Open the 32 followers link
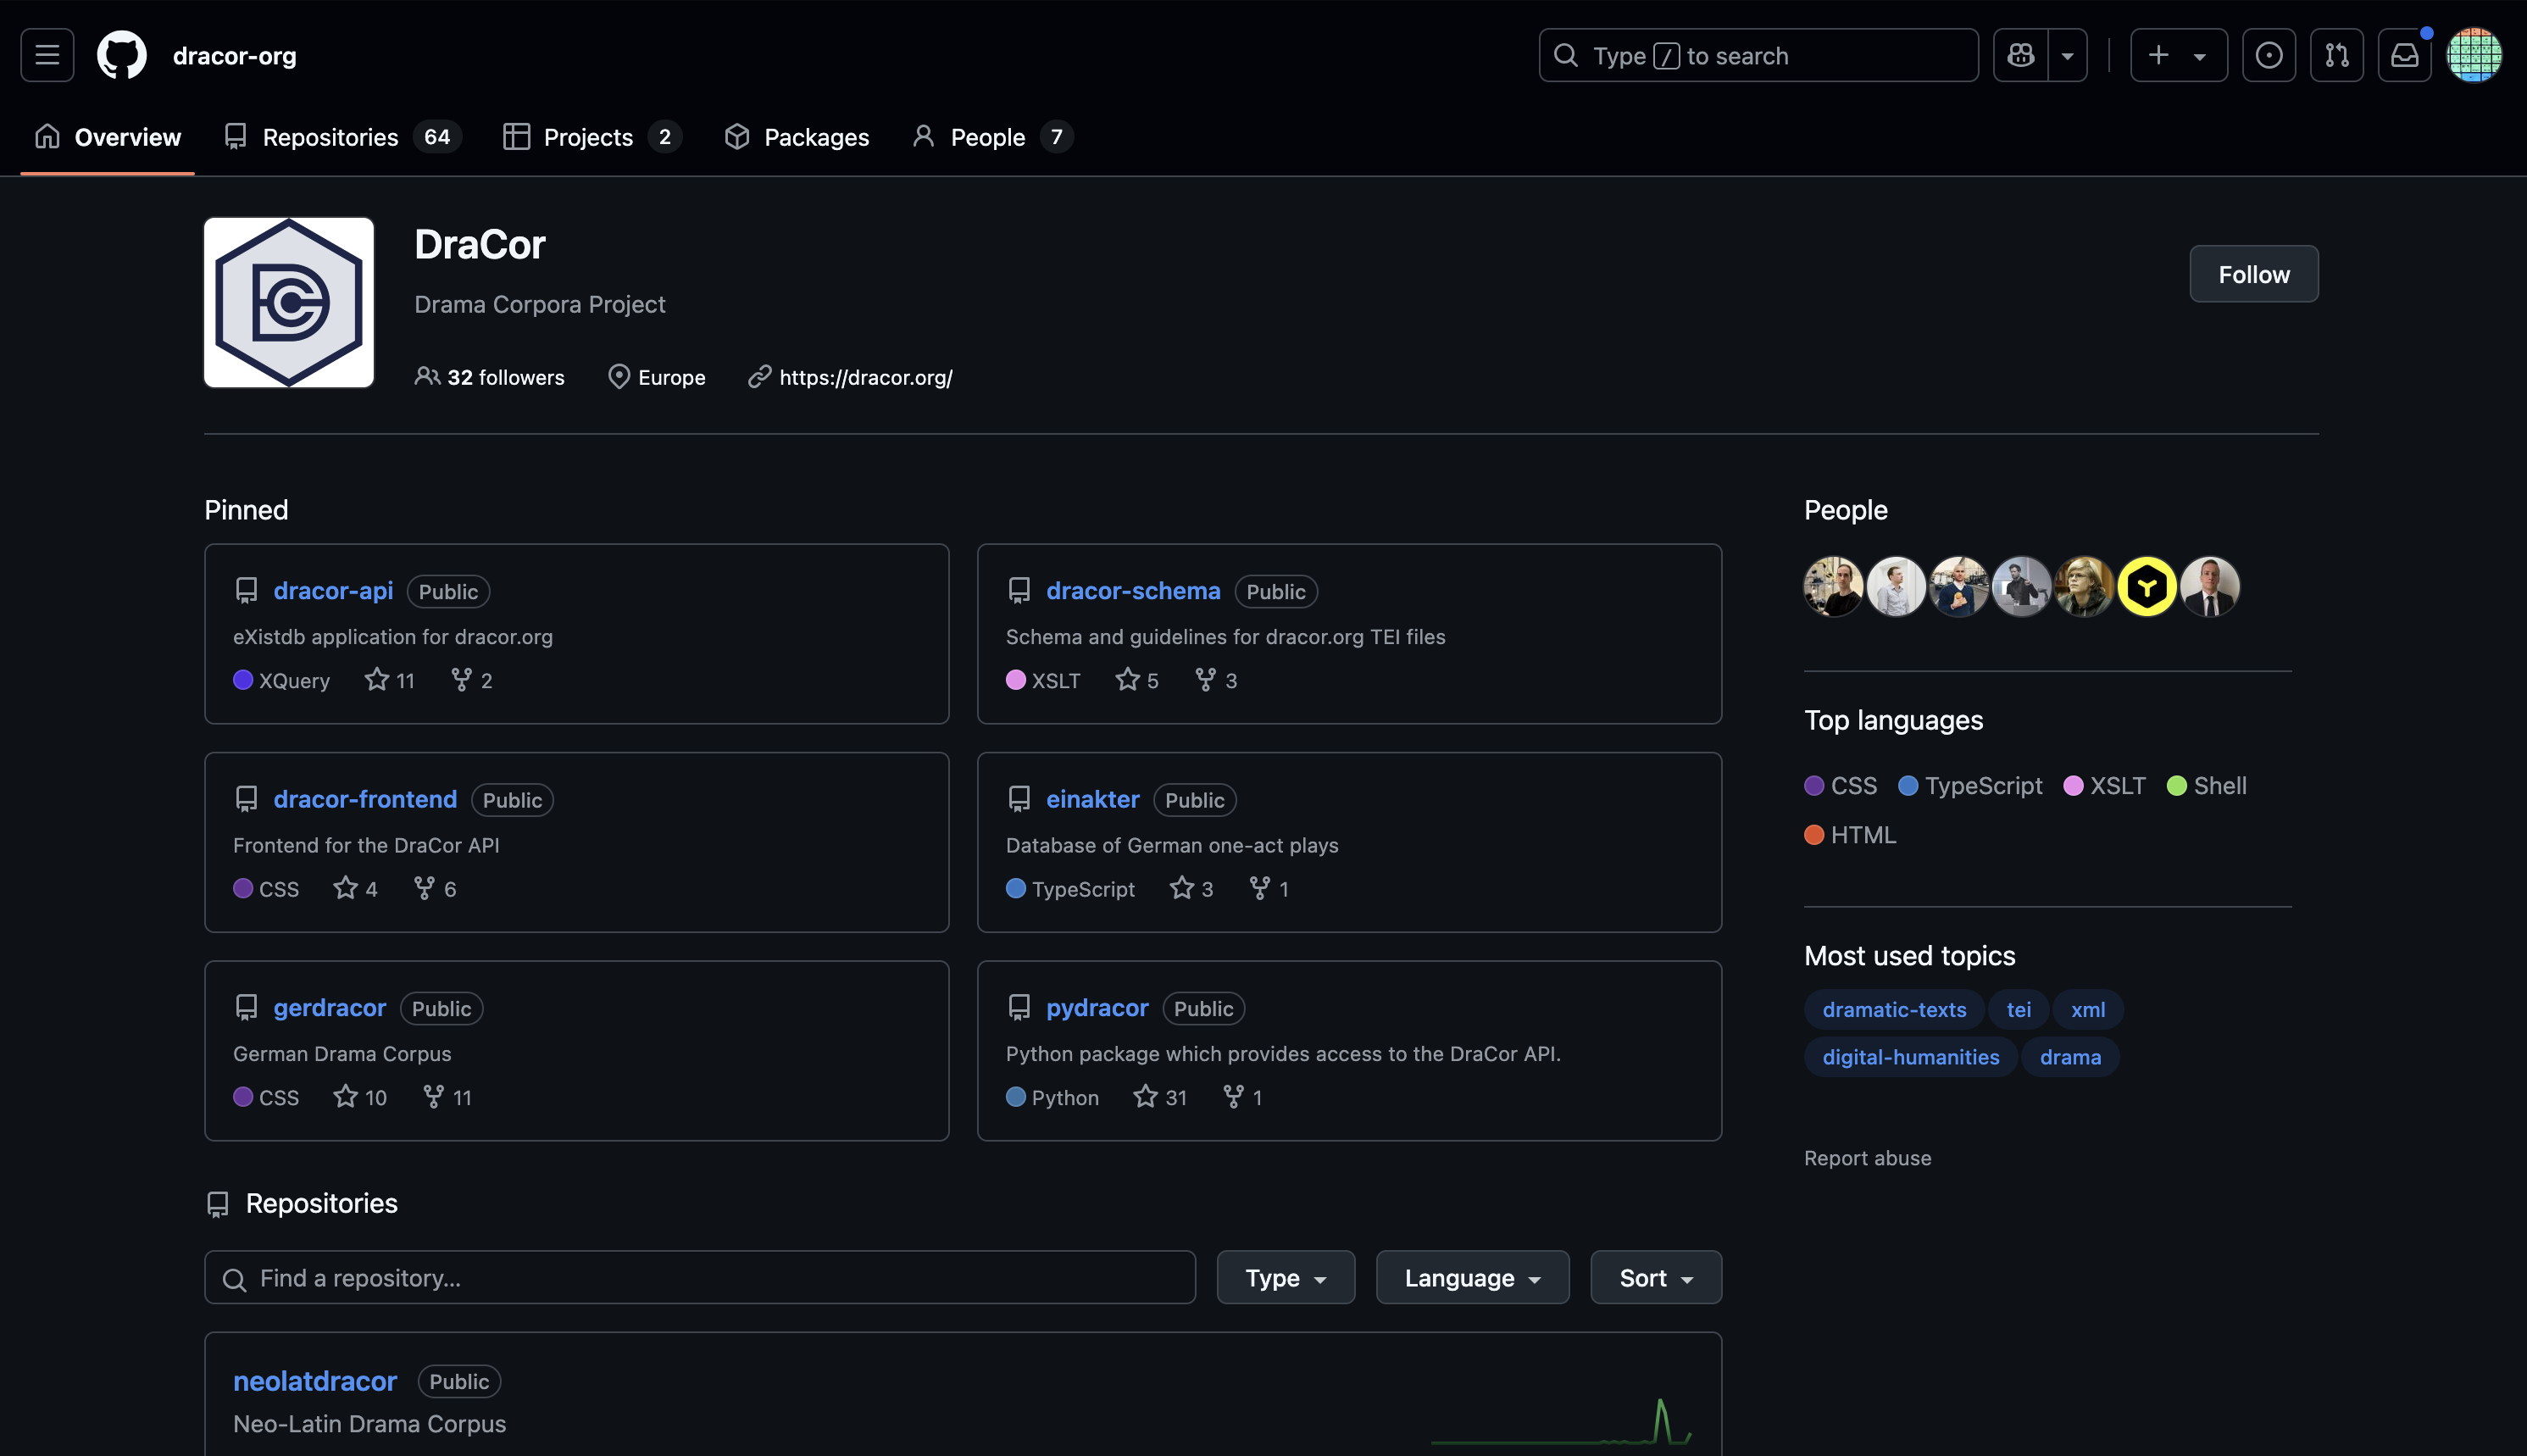Image resolution: width=2527 pixels, height=1456 pixels. [490, 377]
